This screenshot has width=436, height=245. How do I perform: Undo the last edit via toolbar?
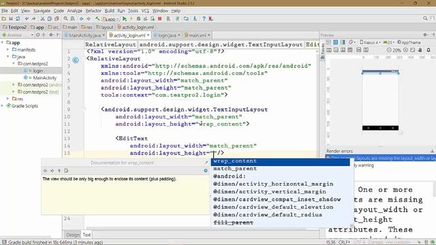27,19
